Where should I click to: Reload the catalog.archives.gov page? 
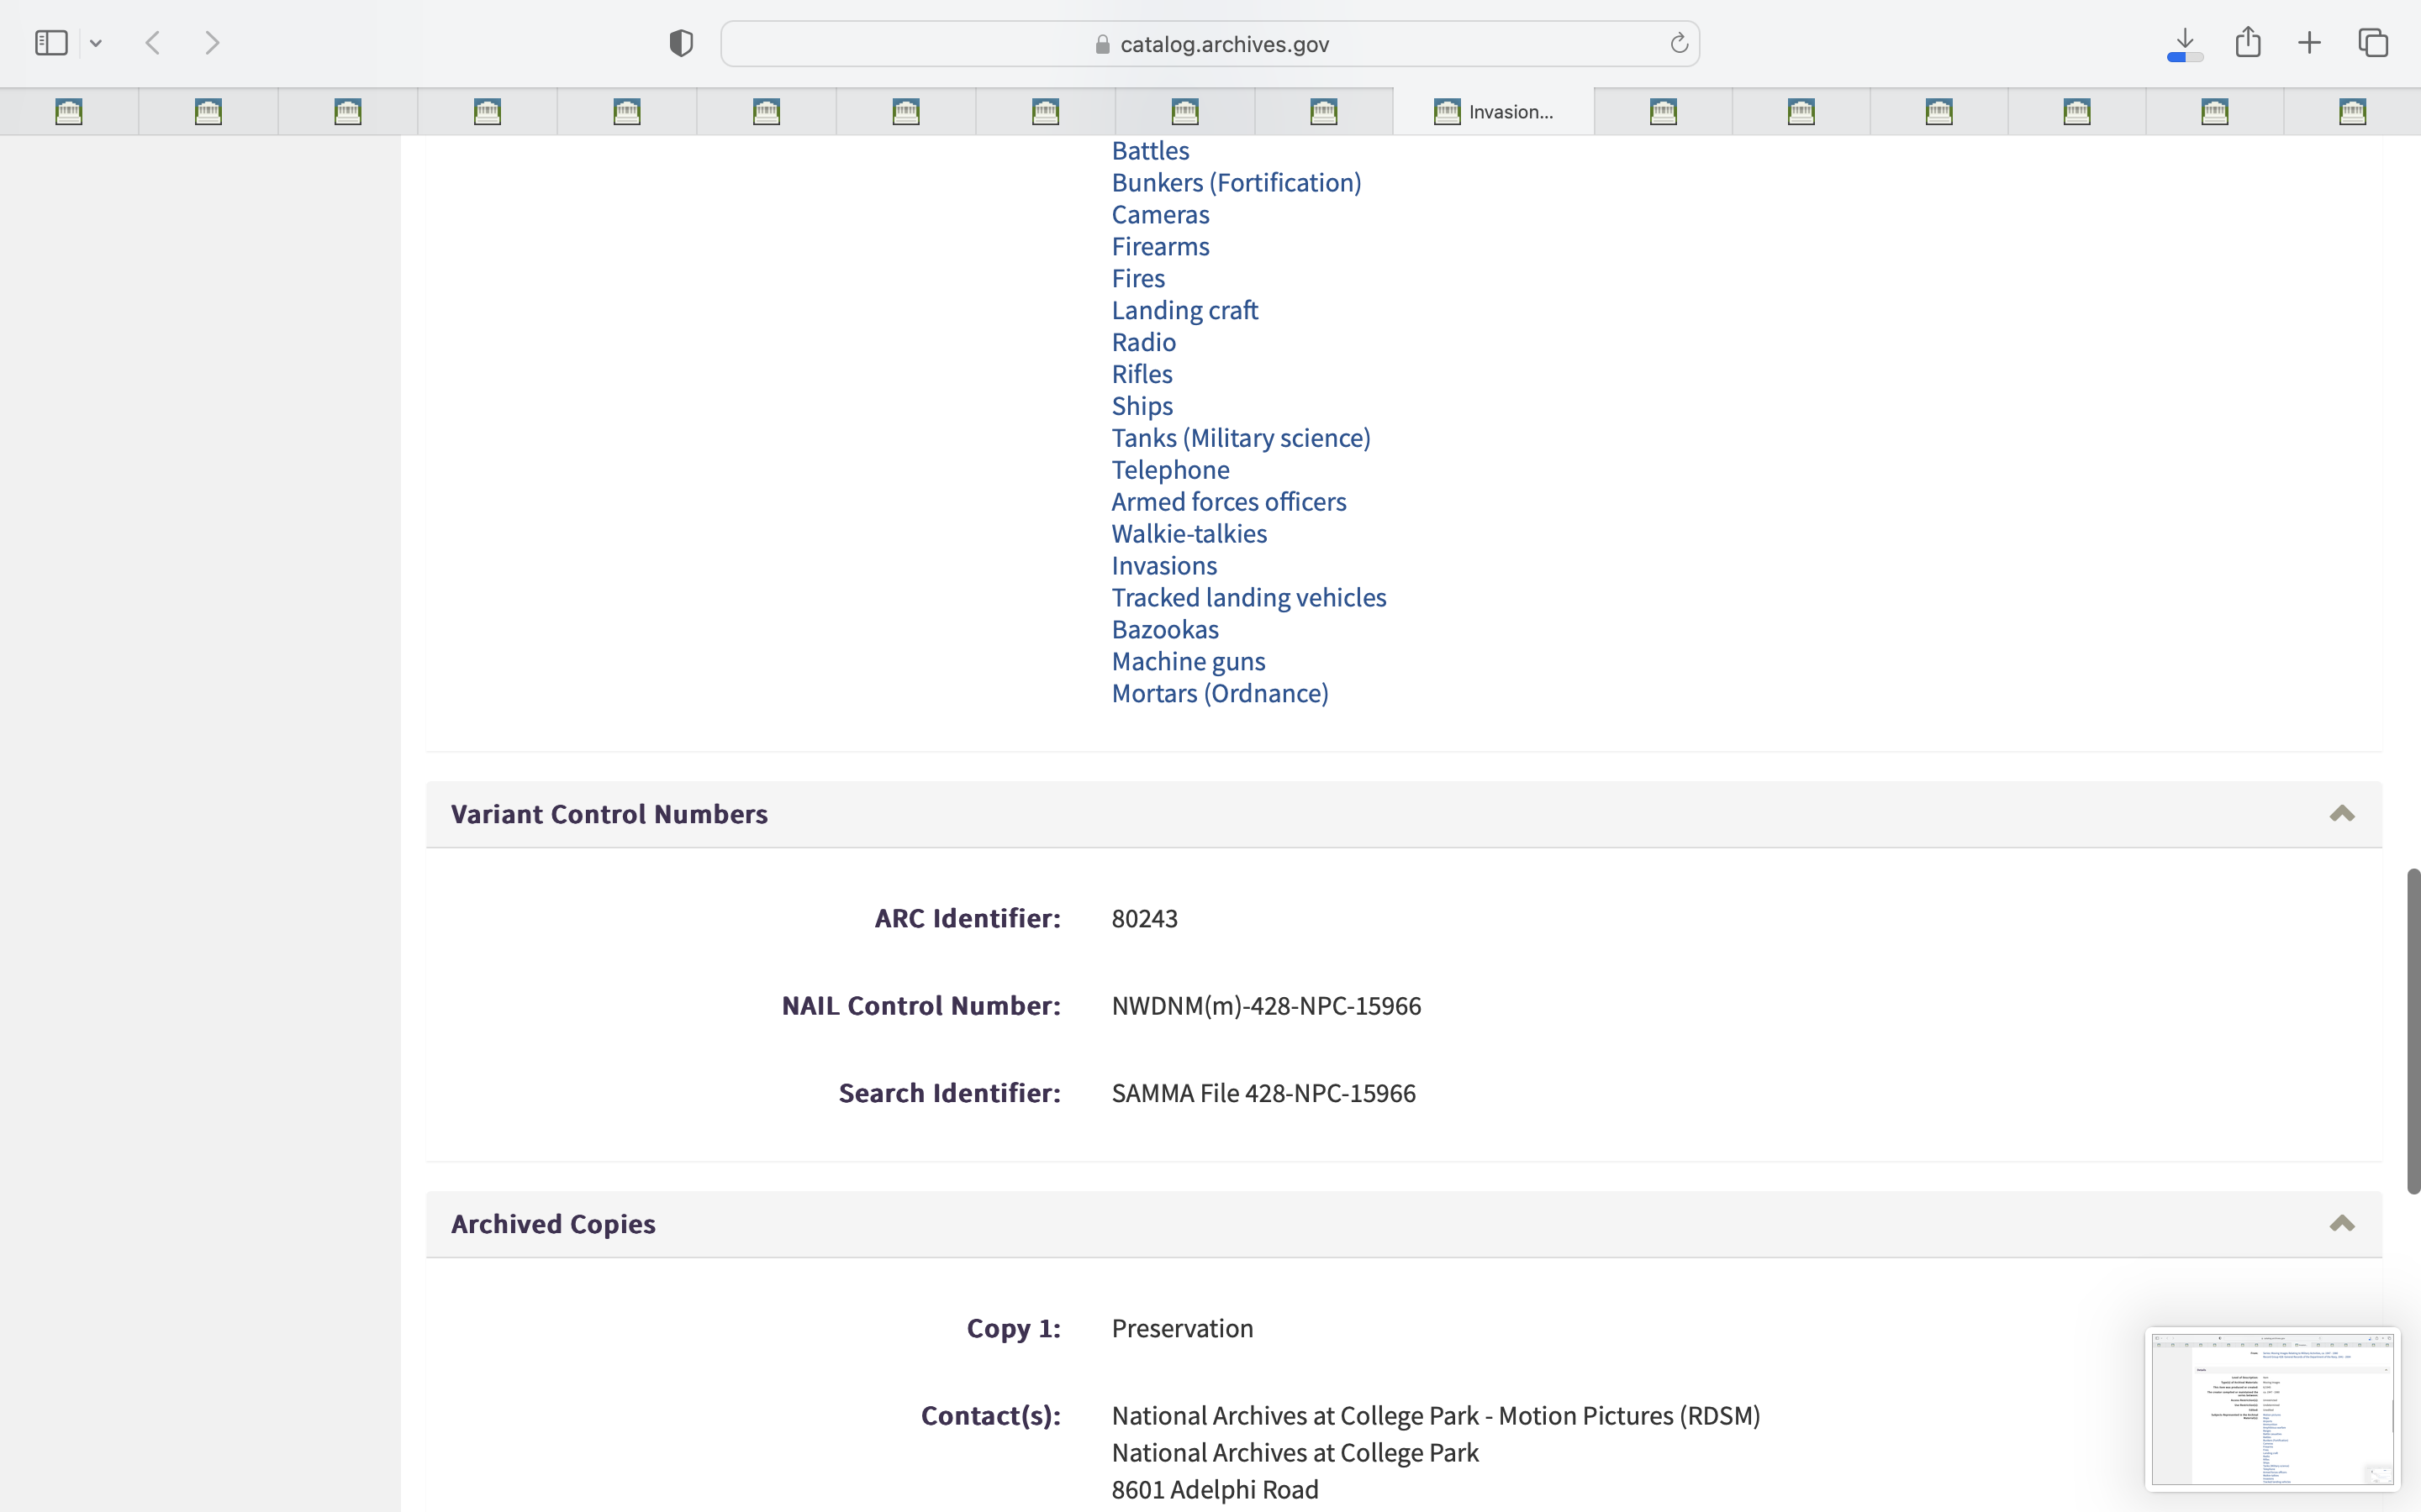[1679, 43]
